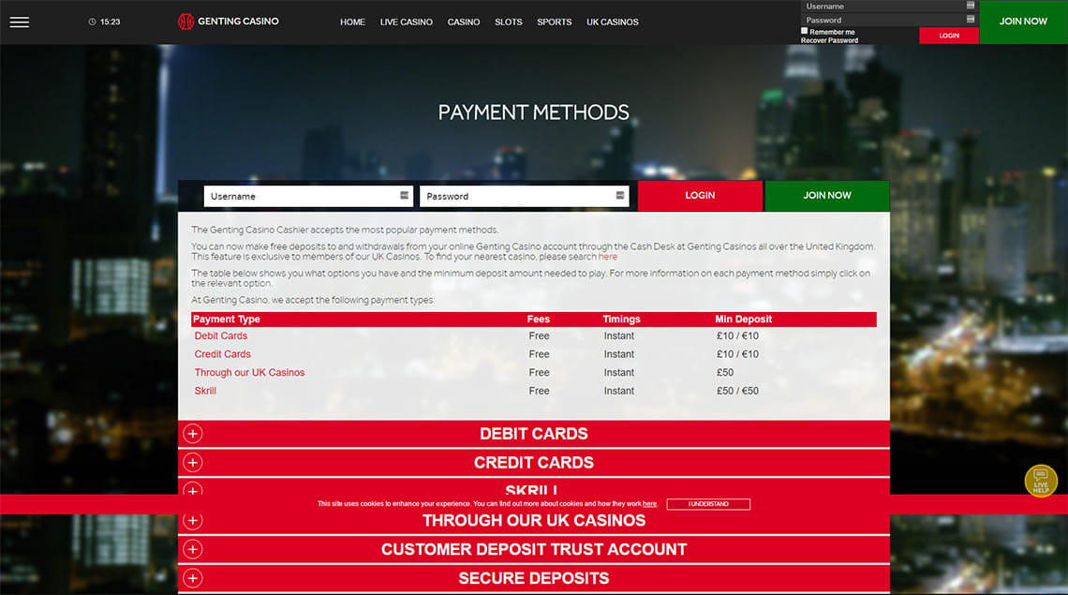Image resolution: width=1068 pixels, height=595 pixels.
Task: Open the Slots menu item
Action: click(x=508, y=22)
